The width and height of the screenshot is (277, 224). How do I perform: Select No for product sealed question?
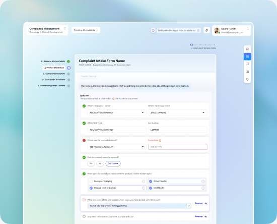[100, 163]
